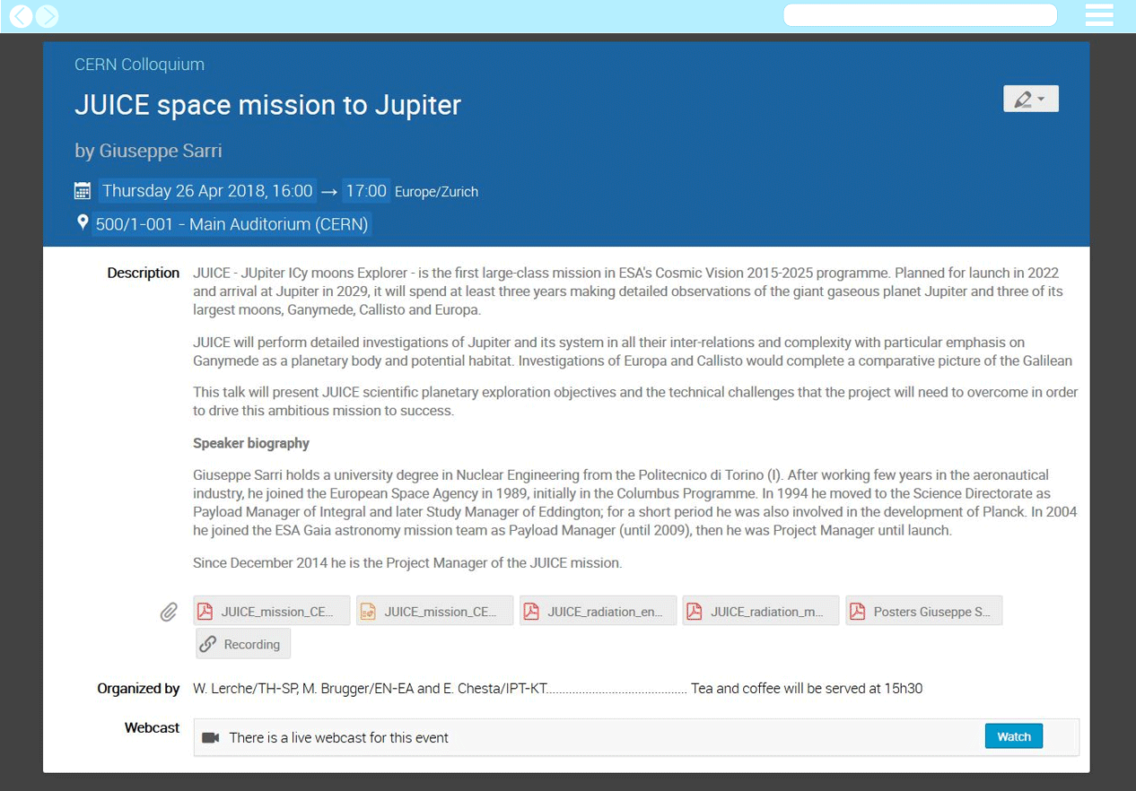Open the JUICE_radiation_en PDF attachment
1136x791 pixels.
pos(599,611)
